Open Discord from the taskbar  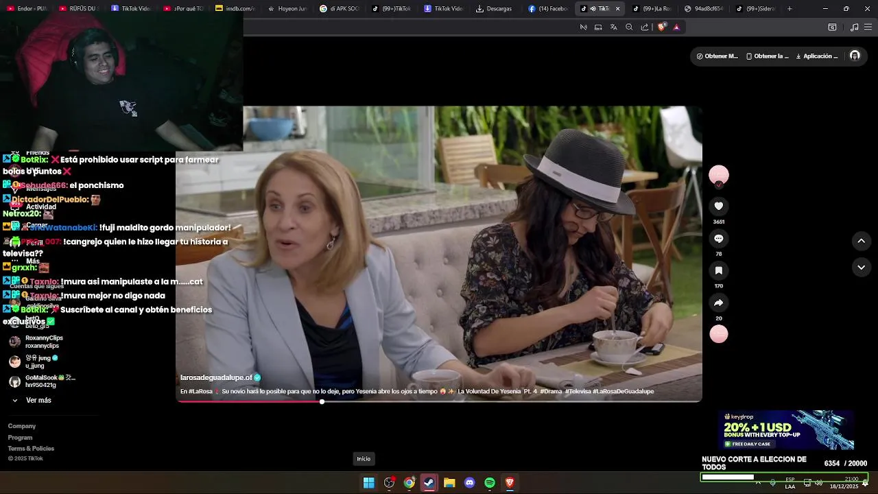click(x=469, y=483)
